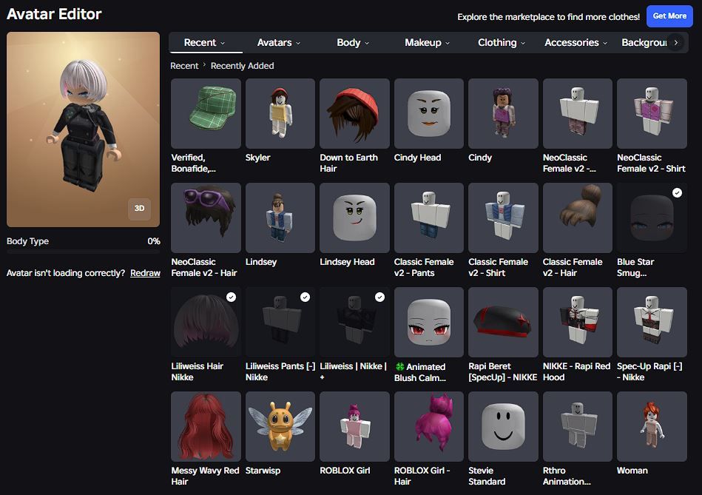The image size is (702, 495).
Task: Select the Animated Blush Calm head
Action: [x=429, y=322]
